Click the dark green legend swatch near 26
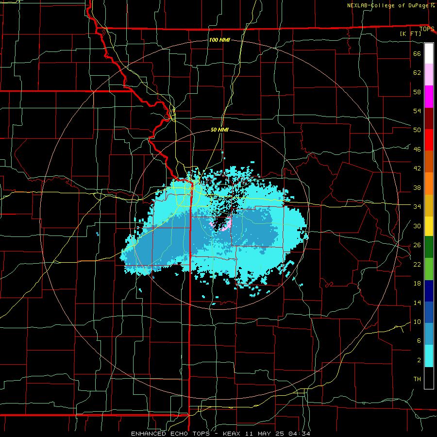 [429, 247]
